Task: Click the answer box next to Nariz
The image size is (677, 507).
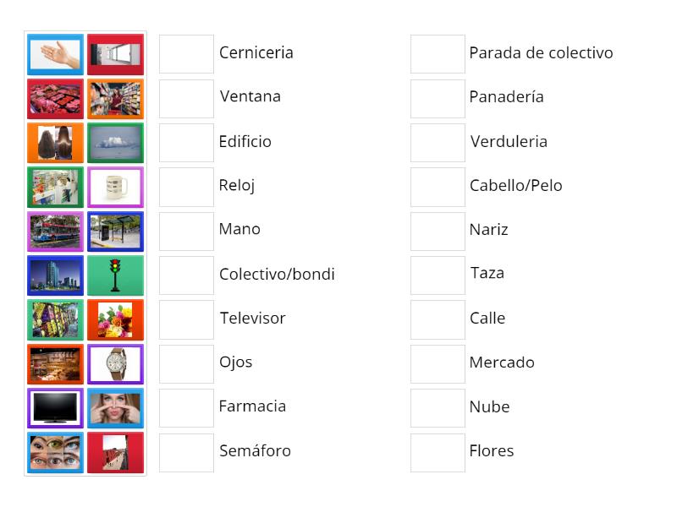Action: click(437, 230)
